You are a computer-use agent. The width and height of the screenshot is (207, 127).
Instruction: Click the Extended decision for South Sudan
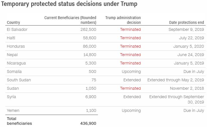132,80
